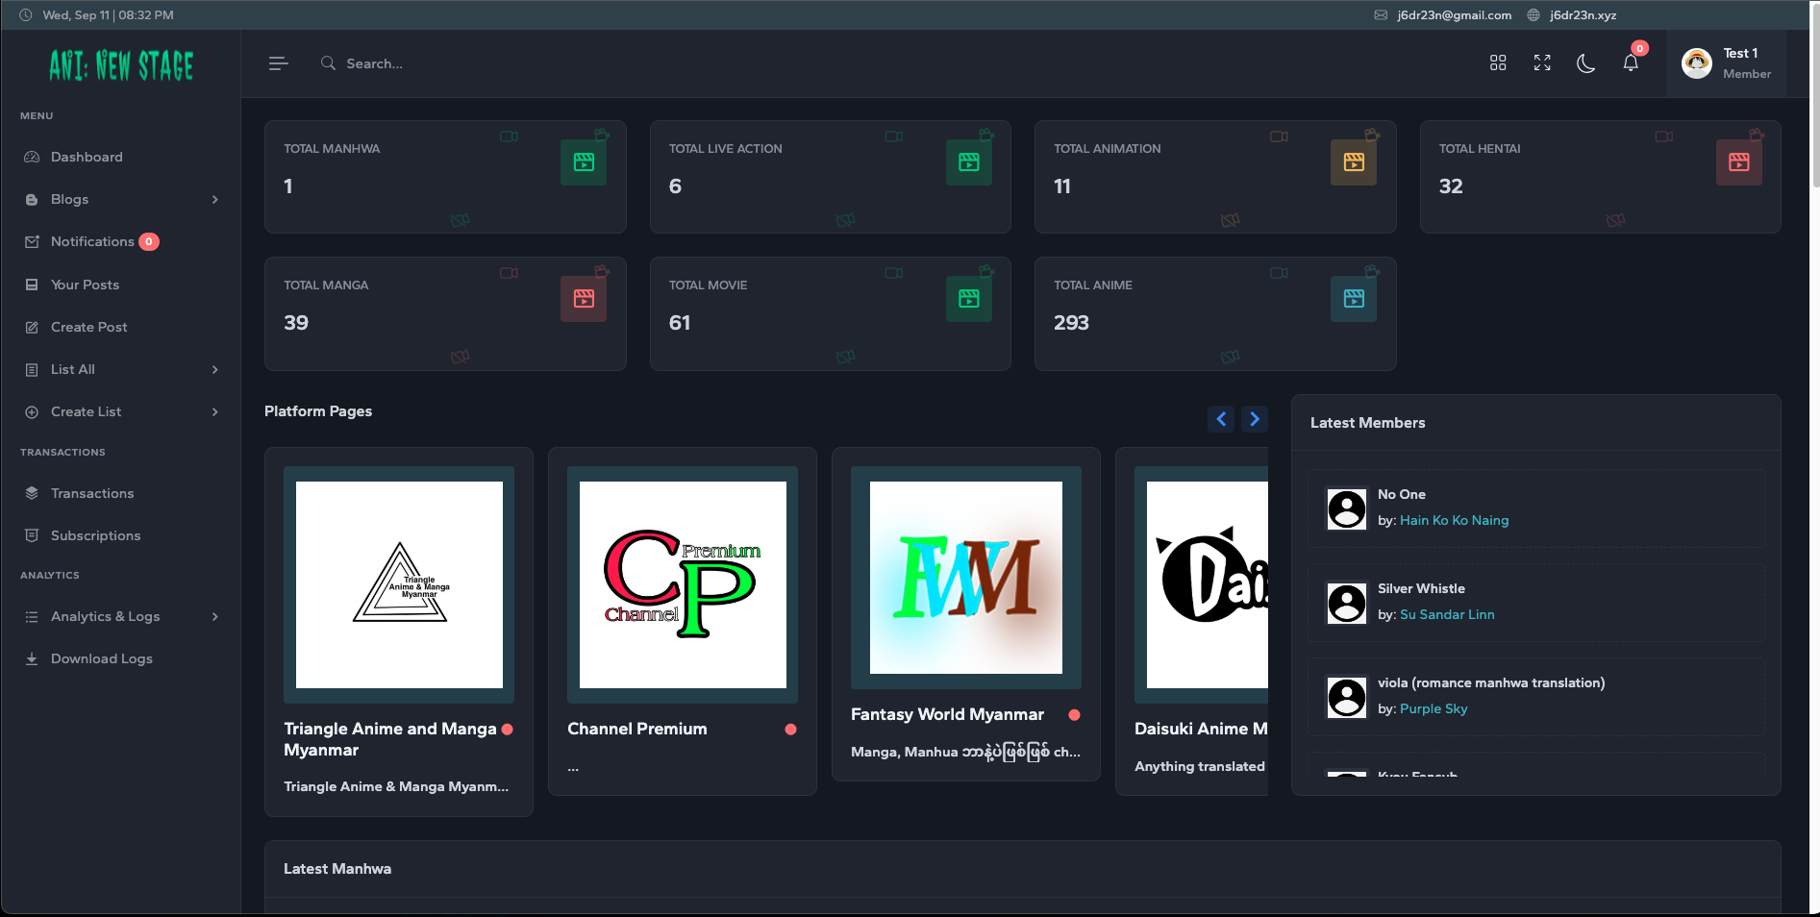This screenshot has width=1820, height=917.
Task: Open the apps grid icon in header
Action: pos(1498,62)
